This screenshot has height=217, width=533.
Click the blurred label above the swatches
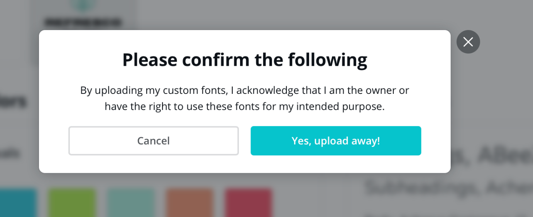(x=11, y=153)
